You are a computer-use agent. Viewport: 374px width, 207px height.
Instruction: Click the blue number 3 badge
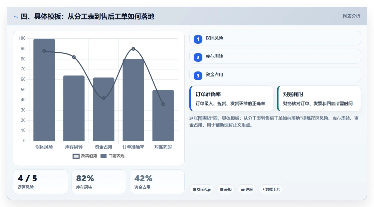pos(198,75)
